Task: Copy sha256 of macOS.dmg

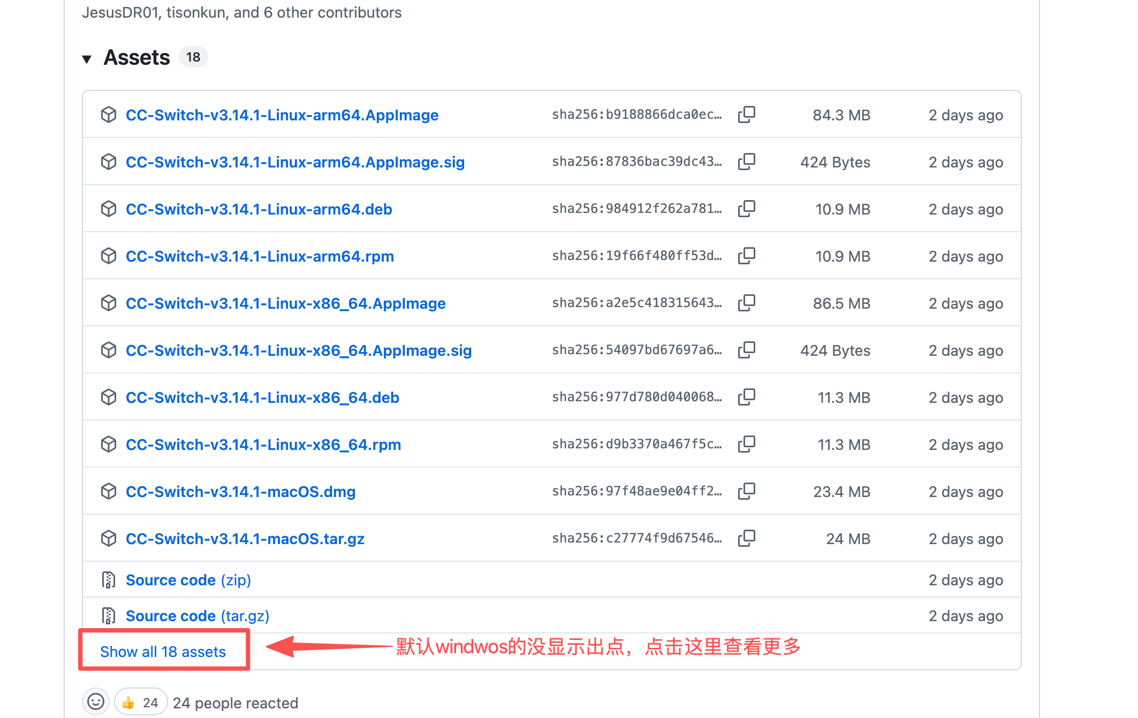Action: pyautogui.click(x=746, y=491)
